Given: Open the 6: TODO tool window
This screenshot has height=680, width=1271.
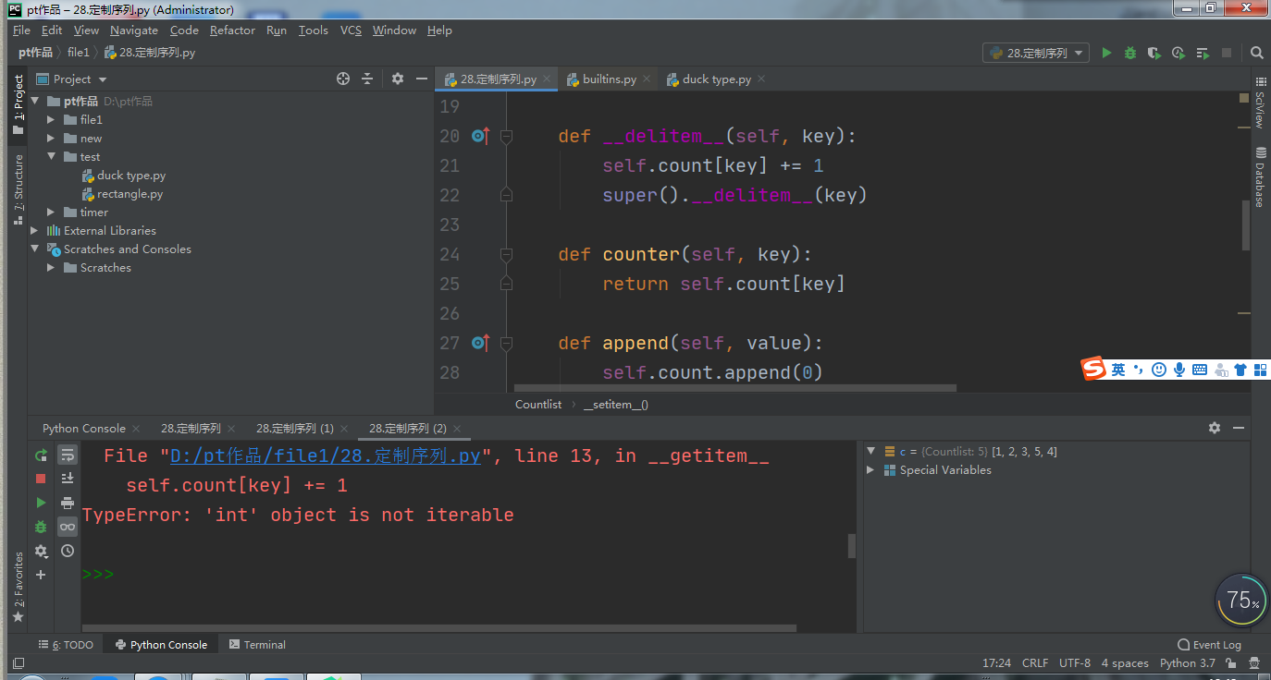Looking at the screenshot, I should click(66, 645).
